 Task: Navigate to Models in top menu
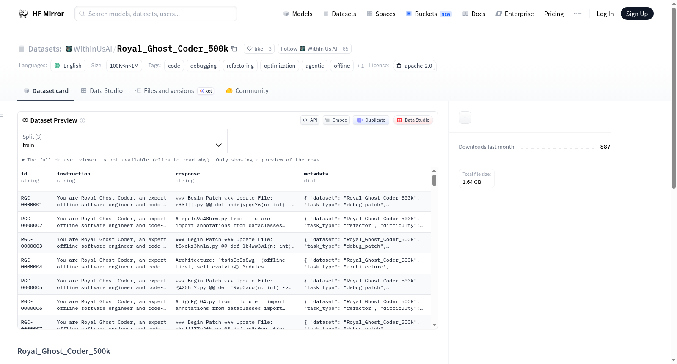pos(298,14)
